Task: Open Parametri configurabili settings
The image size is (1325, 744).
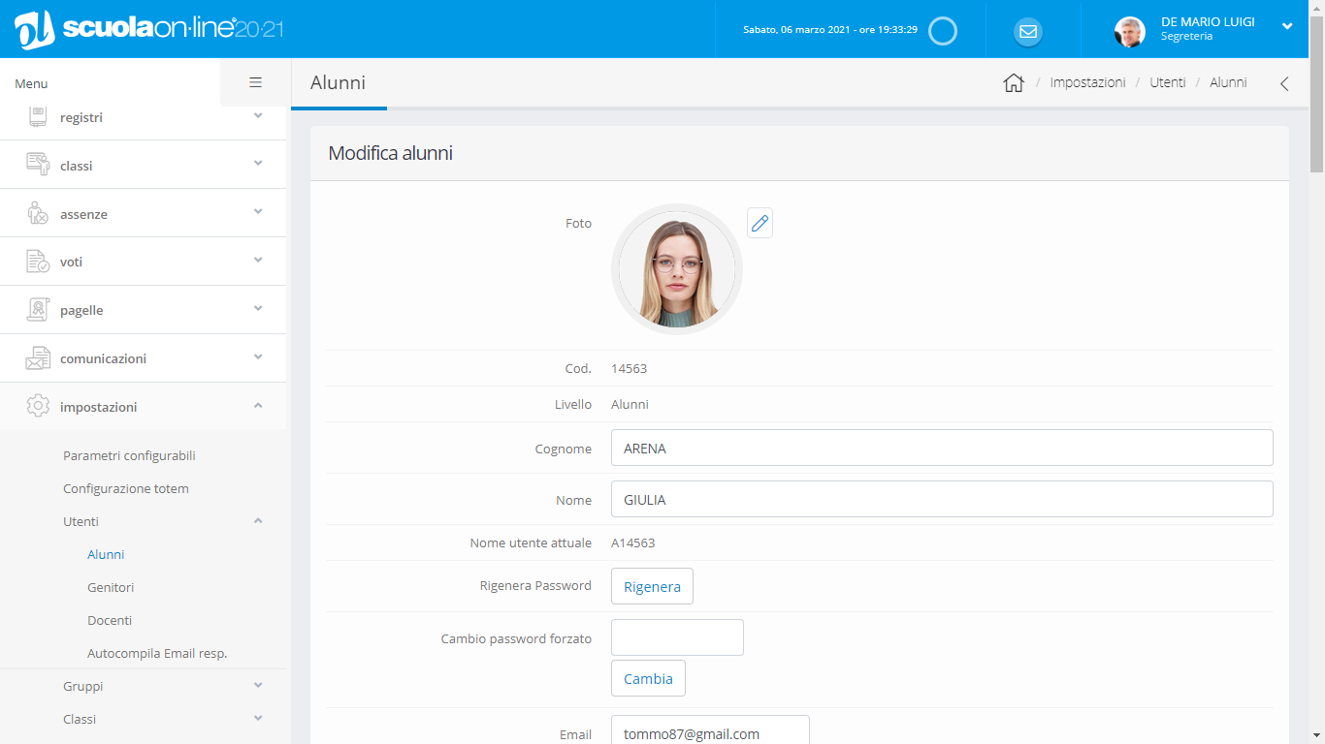Action: click(129, 455)
